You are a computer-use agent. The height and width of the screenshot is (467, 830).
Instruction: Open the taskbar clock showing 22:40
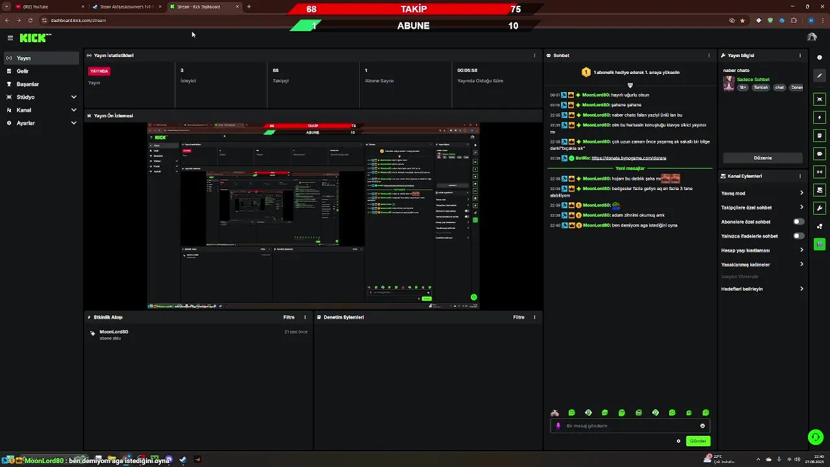(x=813, y=459)
